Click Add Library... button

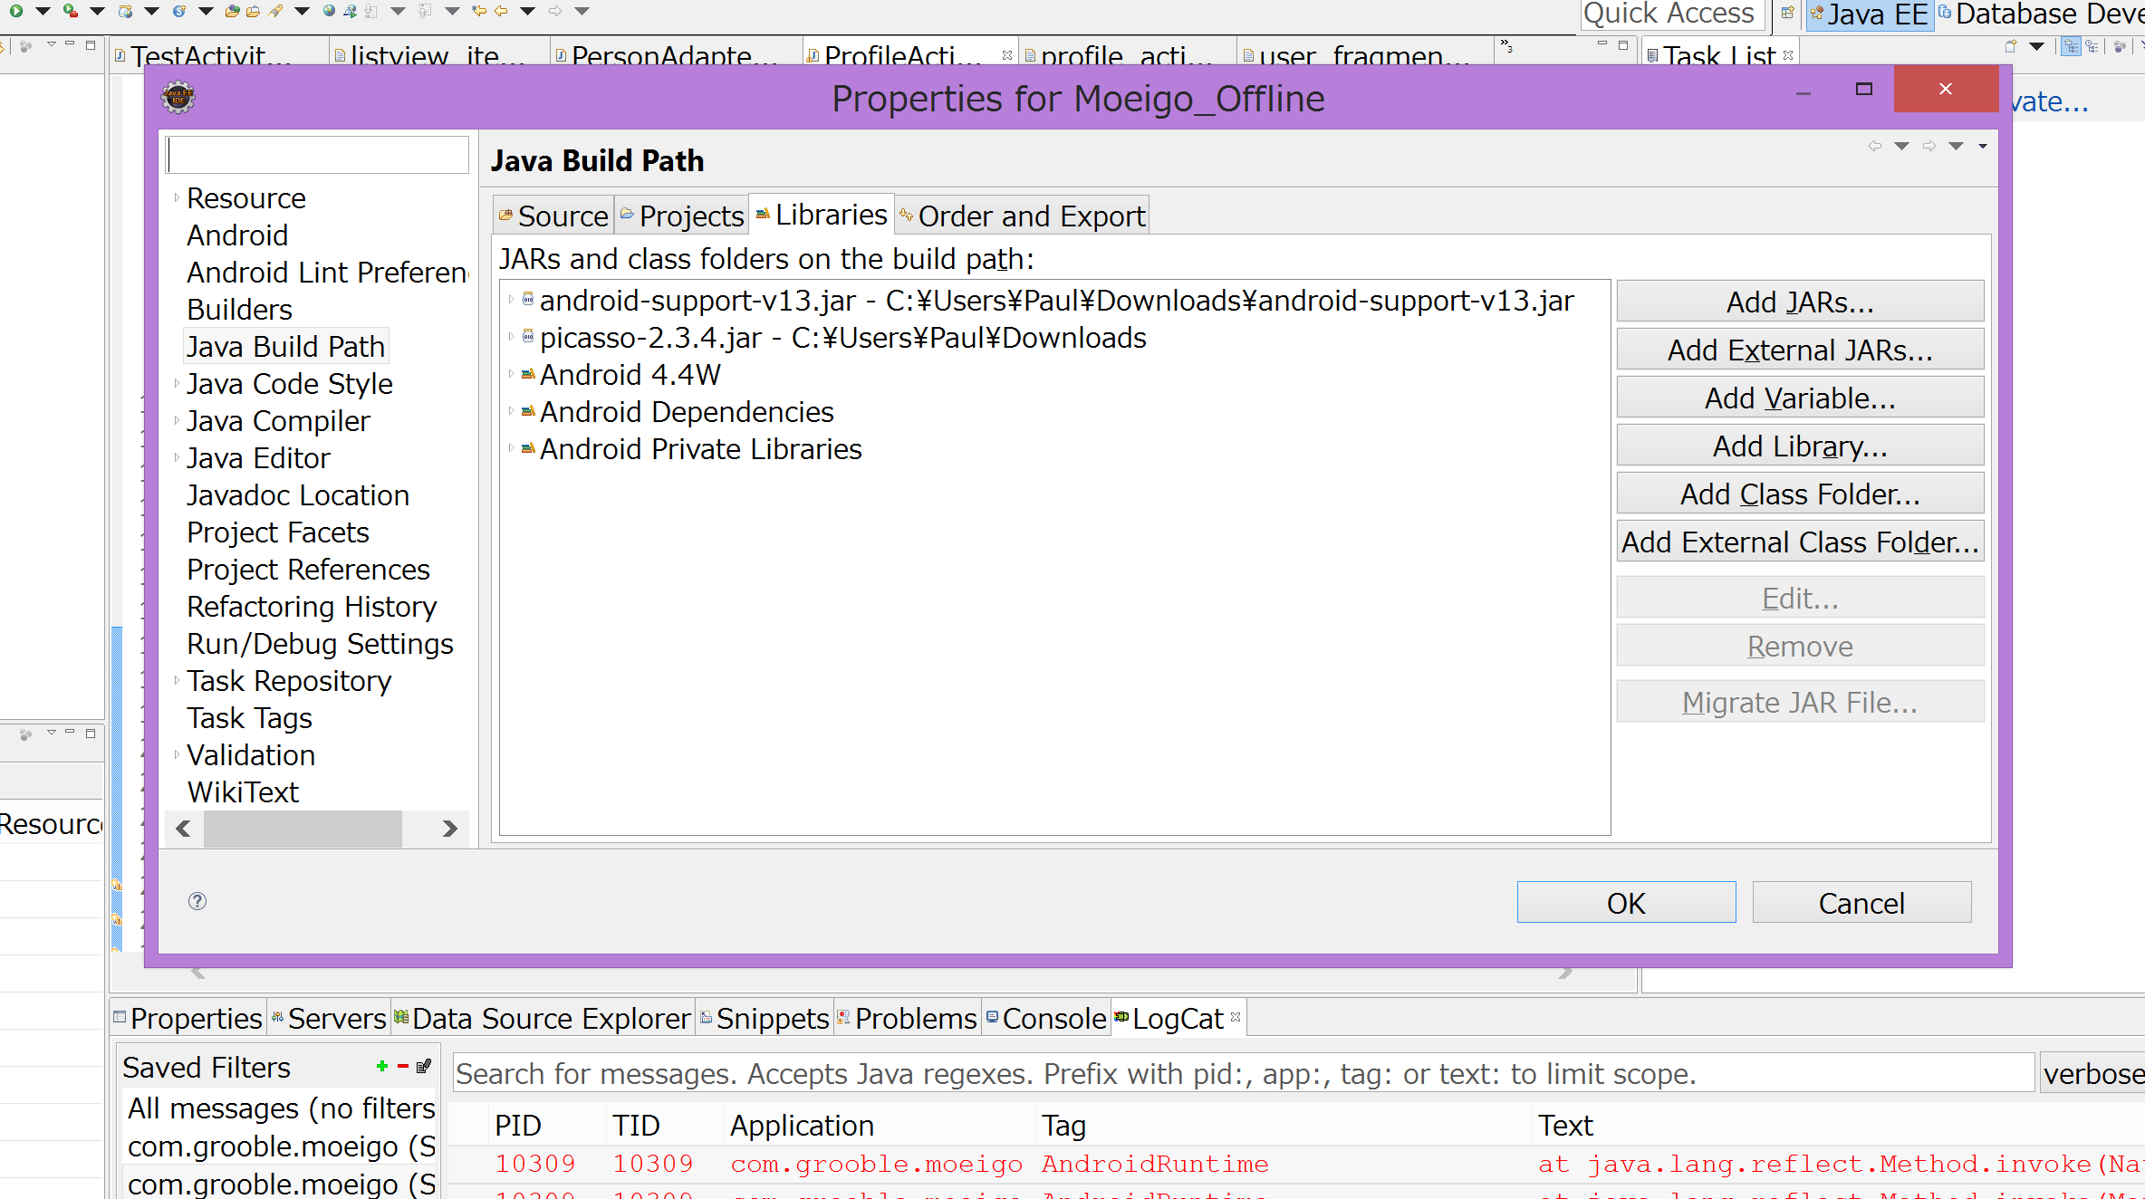tap(1800, 446)
